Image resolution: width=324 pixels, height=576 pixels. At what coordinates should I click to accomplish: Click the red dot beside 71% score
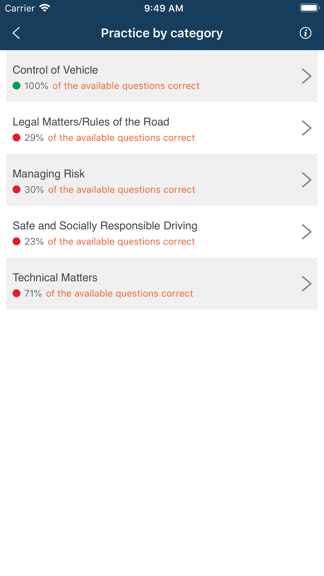pos(17,293)
